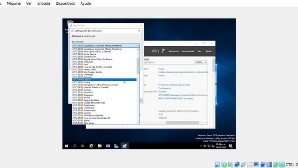Click the time zone list scrollbar thumb

click(138, 66)
